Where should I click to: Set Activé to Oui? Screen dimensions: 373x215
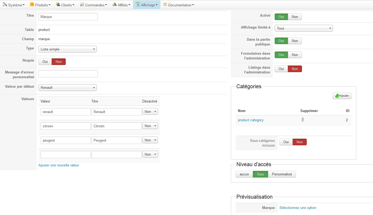click(281, 17)
